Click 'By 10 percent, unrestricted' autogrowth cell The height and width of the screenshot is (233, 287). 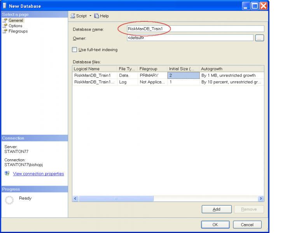pyautogui.click(x=232, y=82)
